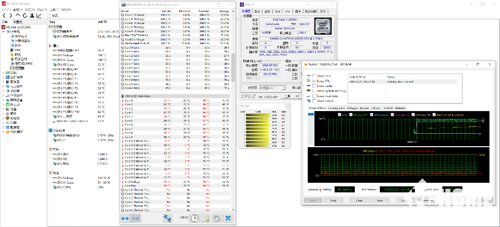Click HWiNFO Core 0 temperature thermometer icon
Screen dimensions: 500x227
pyautogui.click(x=123, y=100)
